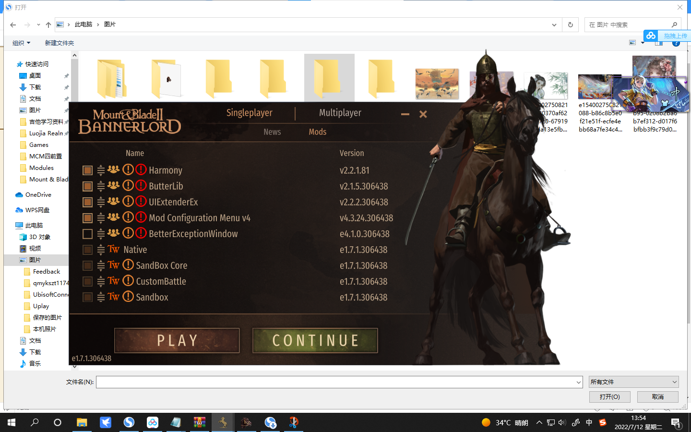The width and height of the screenshot is (691, 432).
Task: Toggle the UIExtenderEx mod checkbox
Action: click(87, 202)
